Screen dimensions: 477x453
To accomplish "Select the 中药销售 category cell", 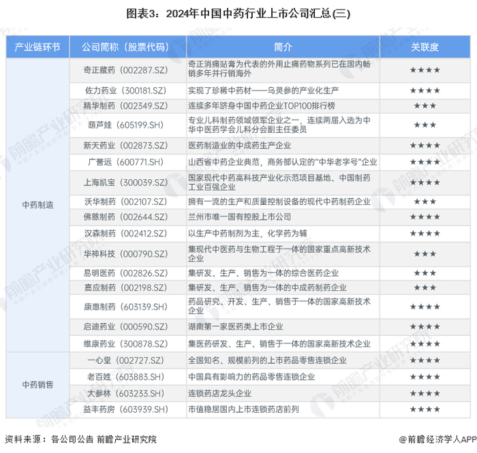I will pyautogui.click(x=37, y=385).
